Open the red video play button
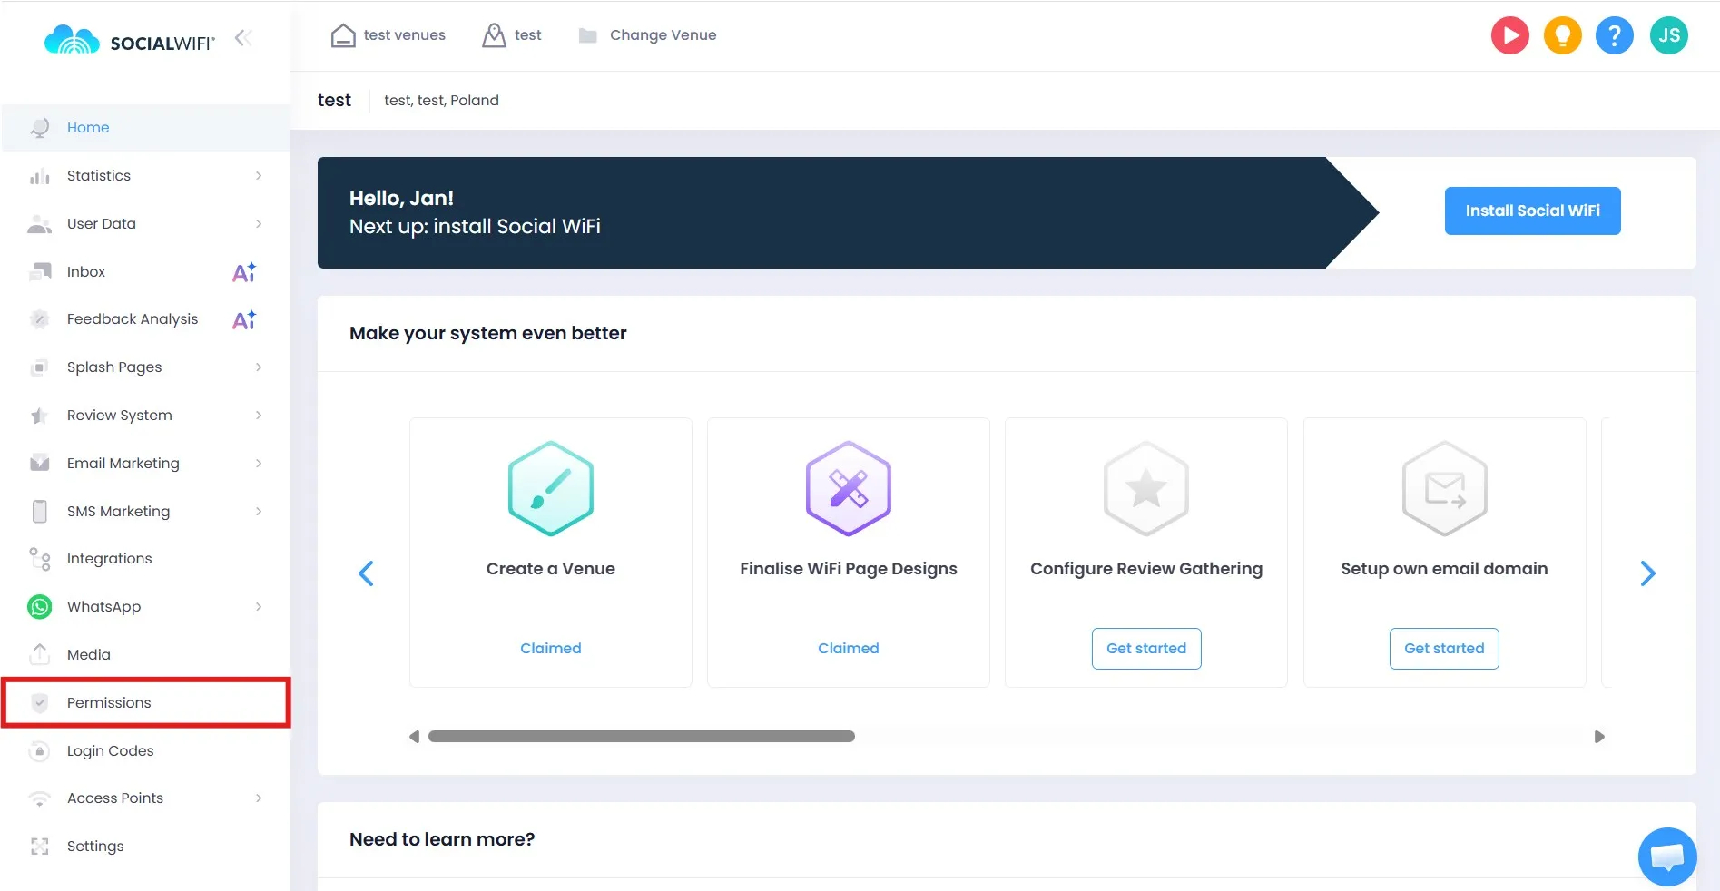The image size is (1720, 891). pyautogui.click(x=1510, y=35)
